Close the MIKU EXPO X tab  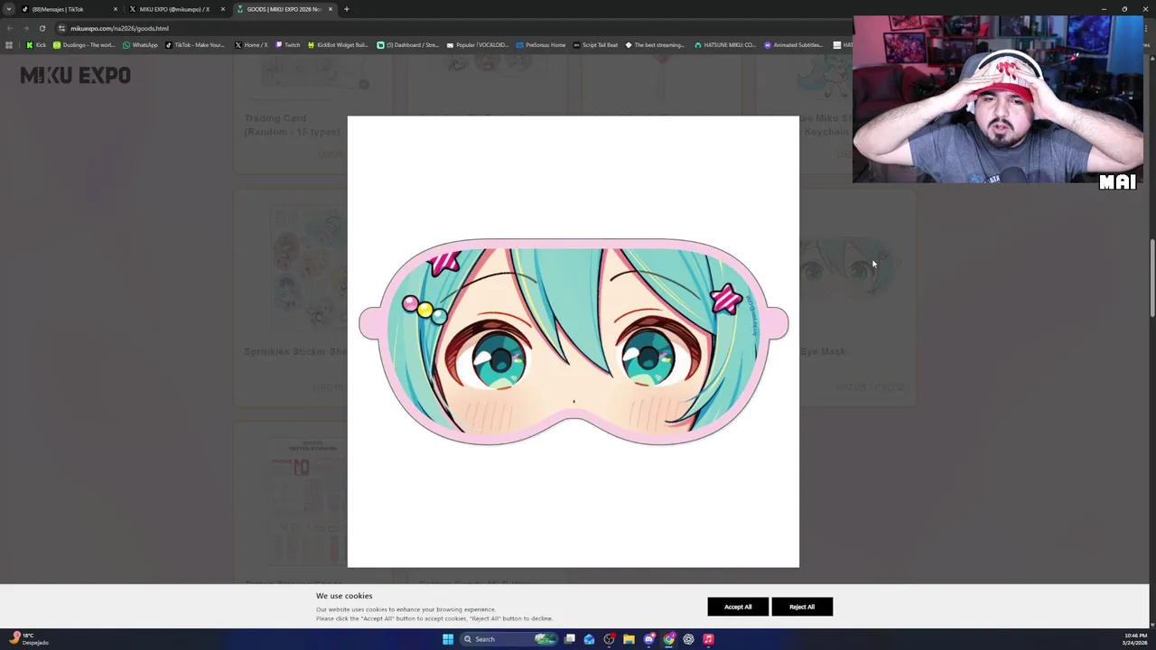tap(222, 9)
